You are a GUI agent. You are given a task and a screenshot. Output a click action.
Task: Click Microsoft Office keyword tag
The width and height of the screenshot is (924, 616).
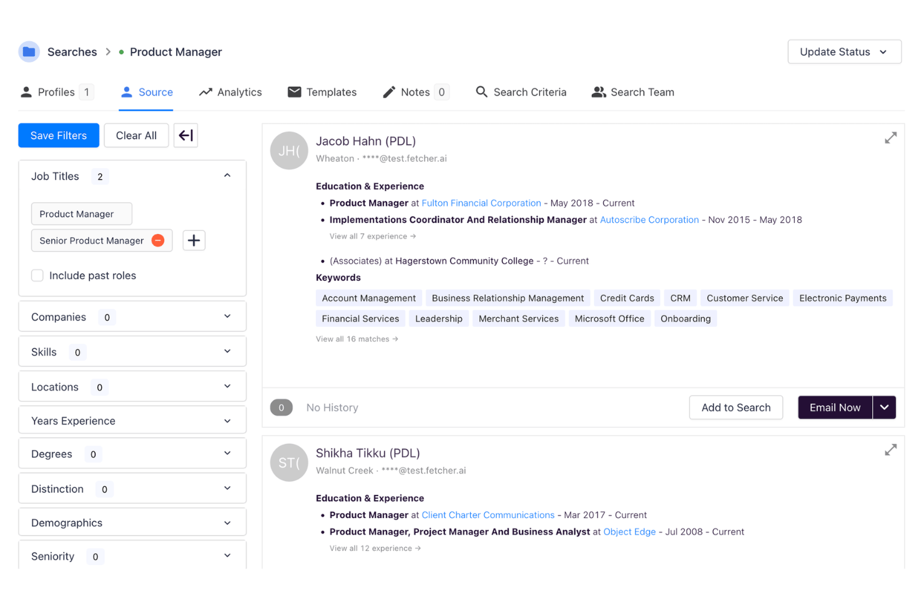click(609, 319)
